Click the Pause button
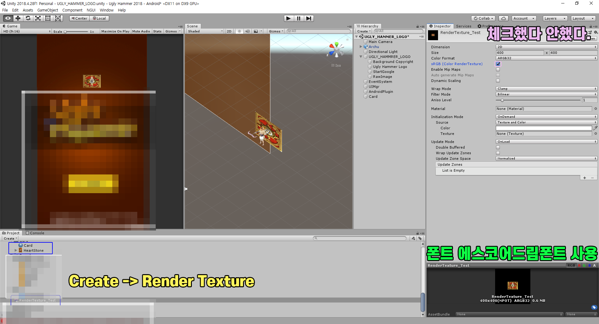The height and width of the screenshot is (324, 599). [x=299, y=18]
